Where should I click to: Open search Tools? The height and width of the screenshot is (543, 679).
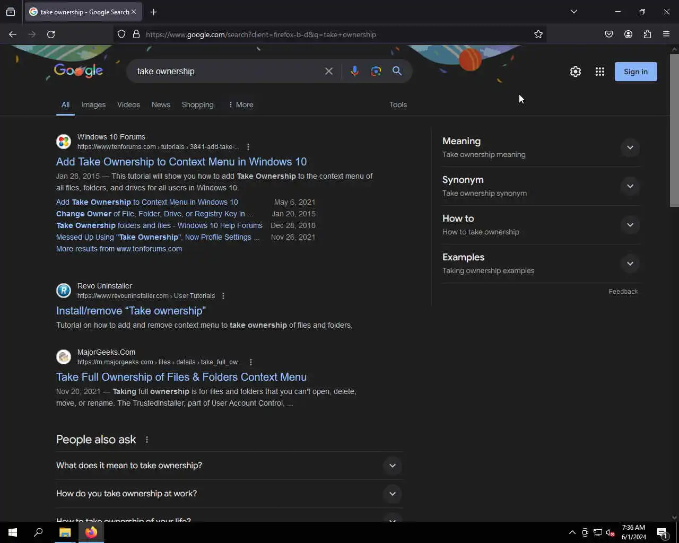(x=398, y=105)
